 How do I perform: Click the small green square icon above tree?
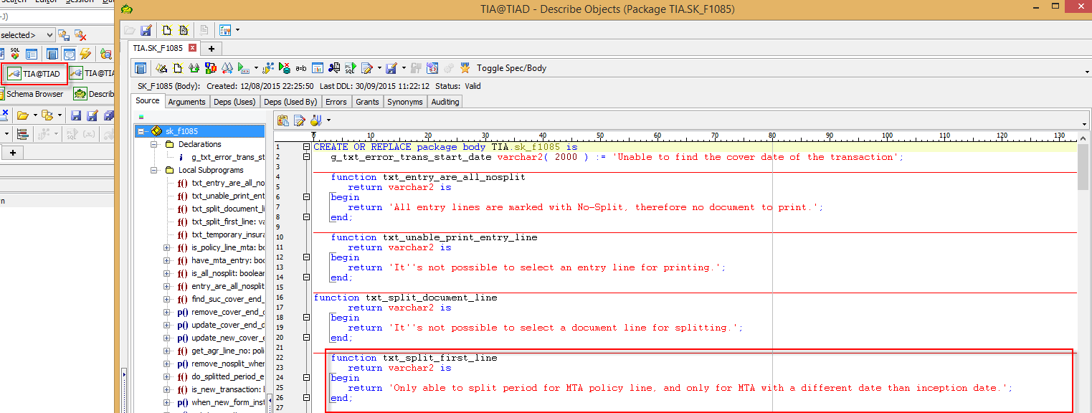(141, 116)
